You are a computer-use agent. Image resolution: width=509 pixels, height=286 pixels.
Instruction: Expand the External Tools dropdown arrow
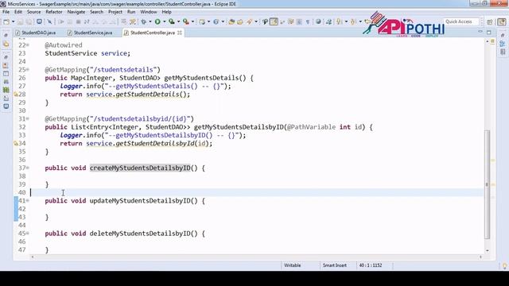click(192, 21)
